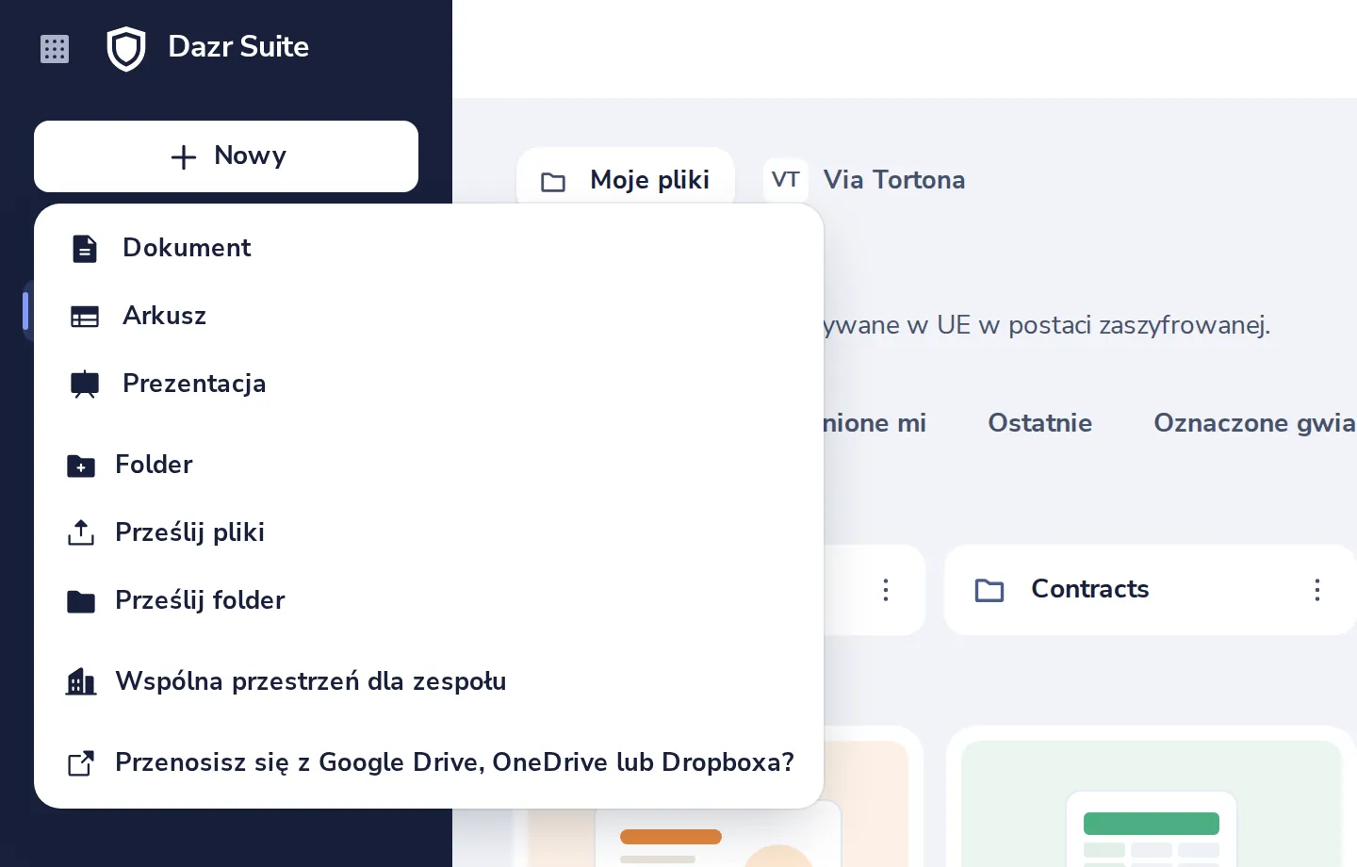Open the Google Drive migration link
This screenshot has height=867, width=1357.
pos(429,762)
